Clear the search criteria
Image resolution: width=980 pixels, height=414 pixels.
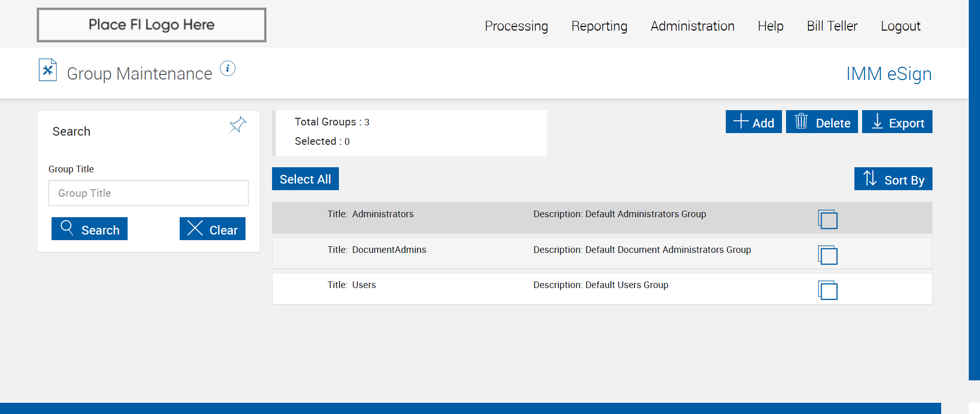coord(212,229)
